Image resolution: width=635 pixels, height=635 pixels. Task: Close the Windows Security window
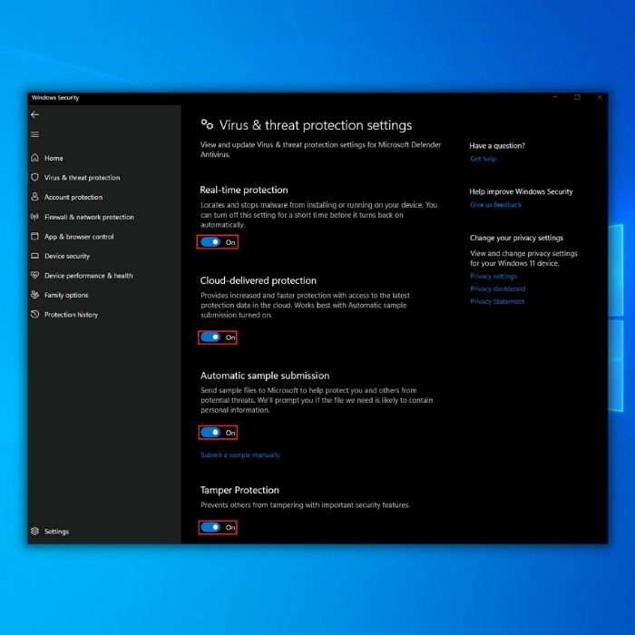point(600,97)
